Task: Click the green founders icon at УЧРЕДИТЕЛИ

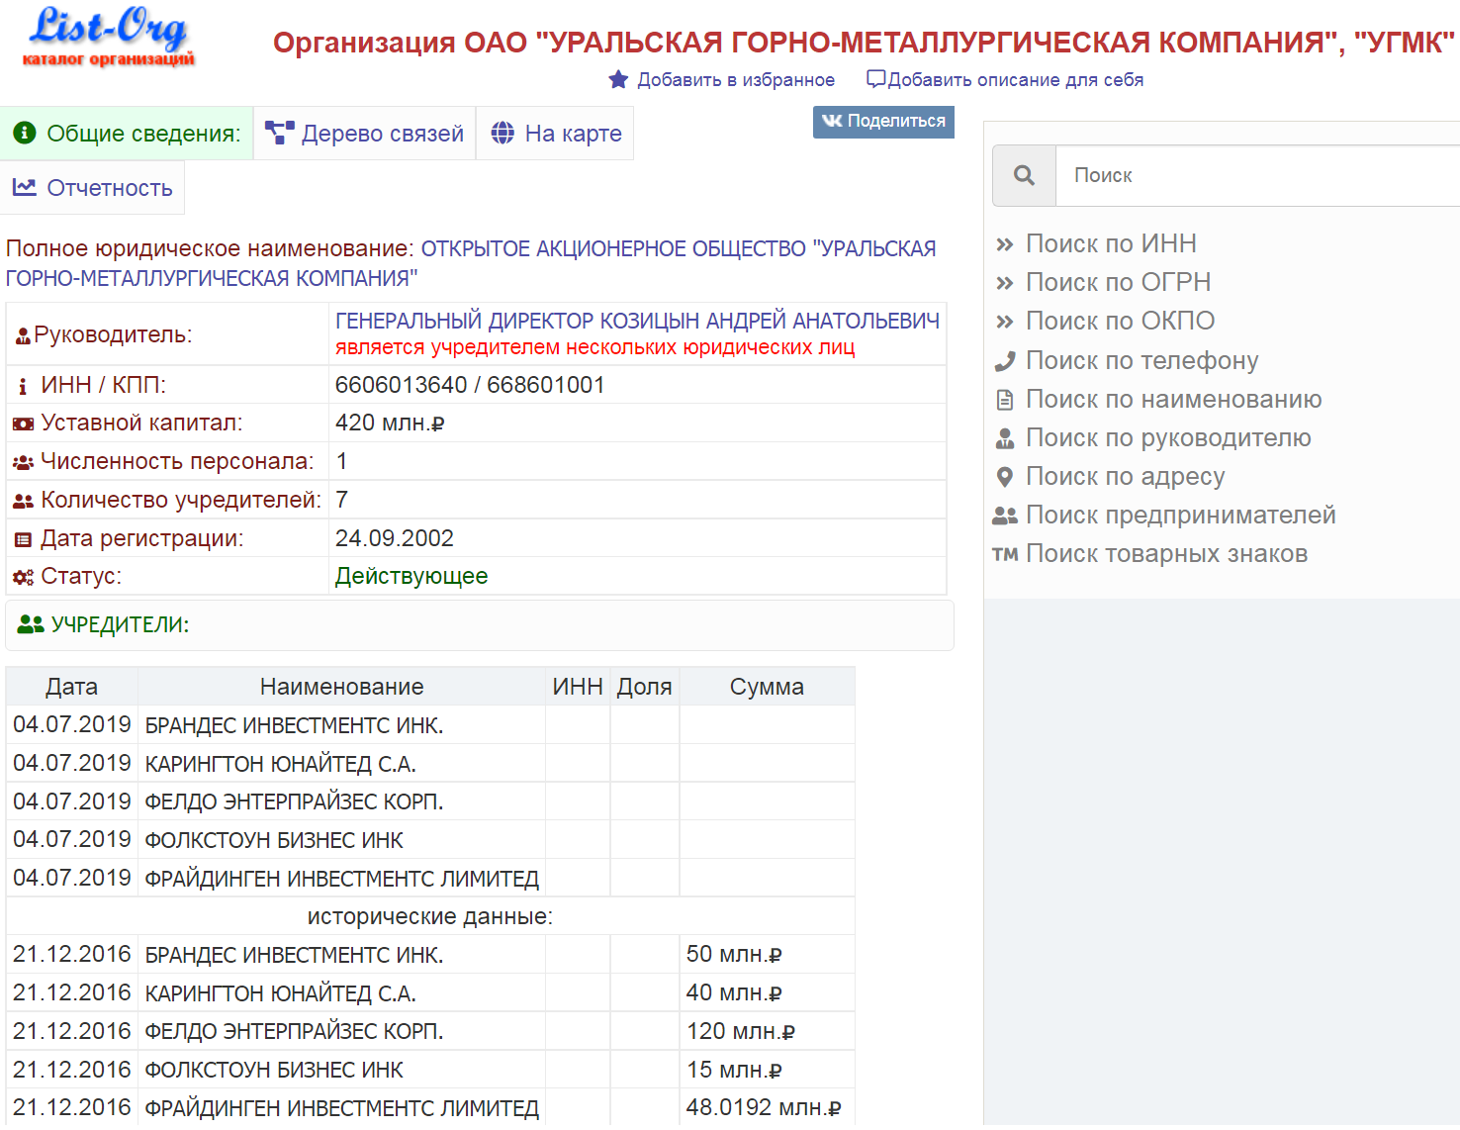Action: click(x=31, y=624)
